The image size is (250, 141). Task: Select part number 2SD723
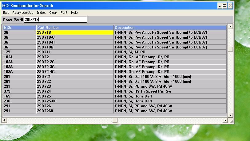[x=75, y=86]
